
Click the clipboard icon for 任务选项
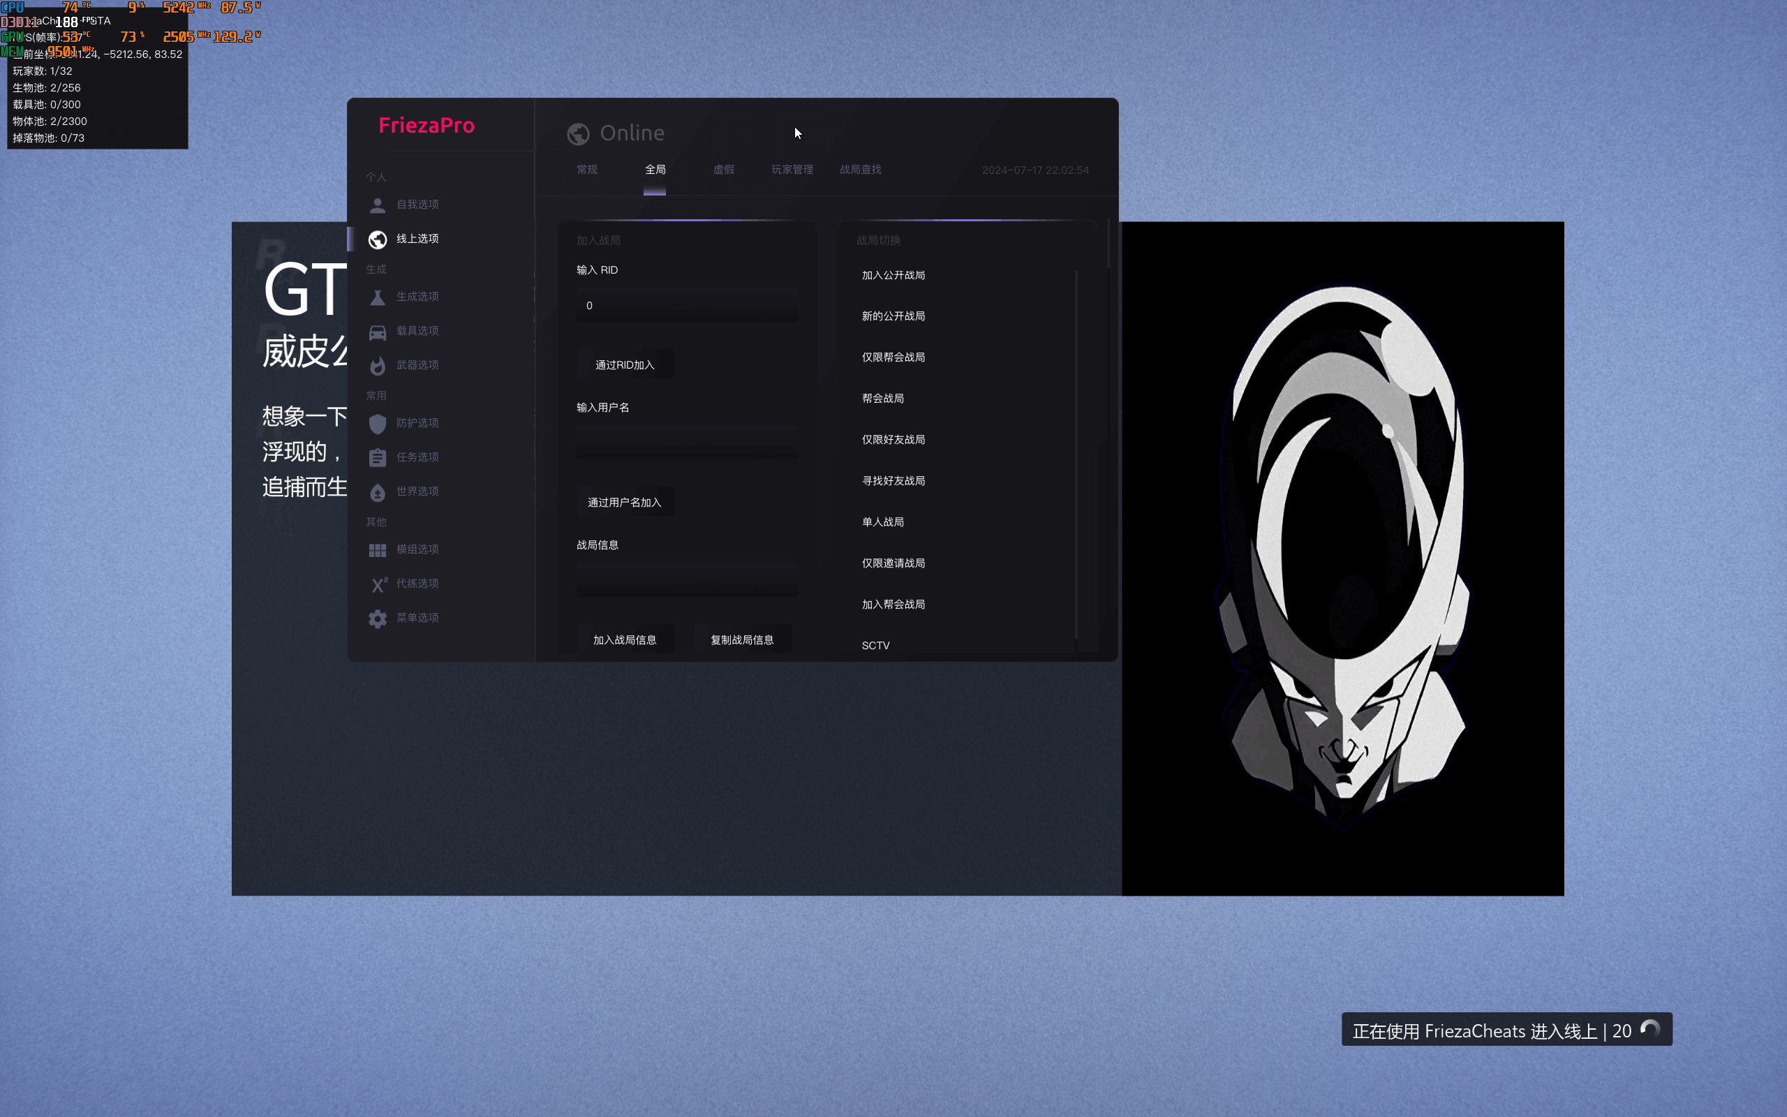click(x=378, y=458)
